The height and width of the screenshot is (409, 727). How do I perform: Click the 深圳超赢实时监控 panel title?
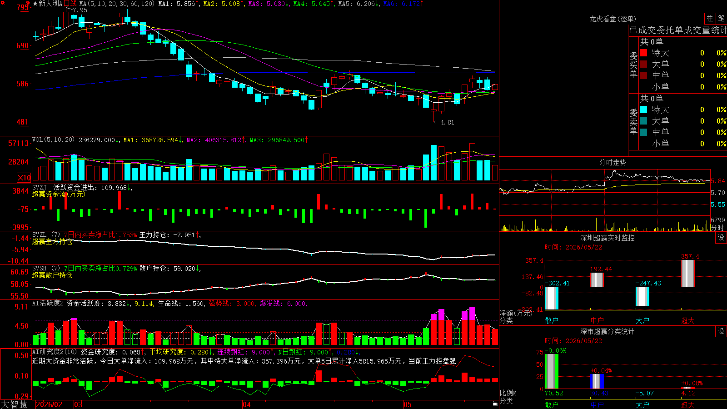(x=607, y=238)
